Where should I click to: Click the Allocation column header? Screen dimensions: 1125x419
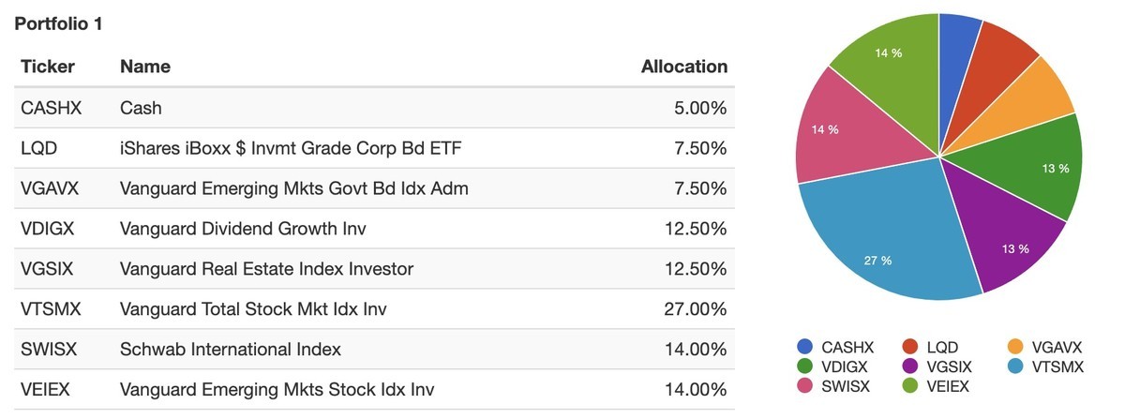683,67
